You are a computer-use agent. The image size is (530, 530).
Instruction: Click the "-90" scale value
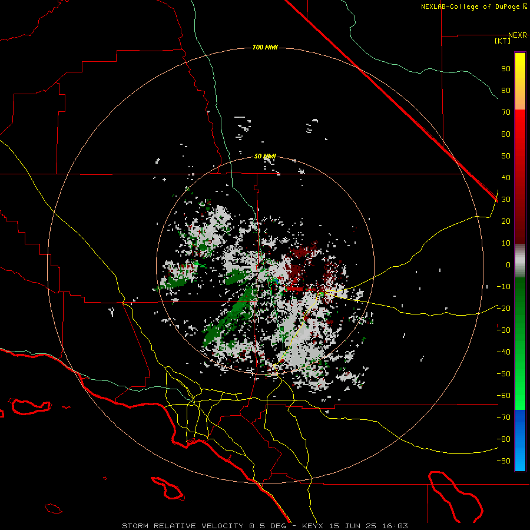[x=503, y=461]
